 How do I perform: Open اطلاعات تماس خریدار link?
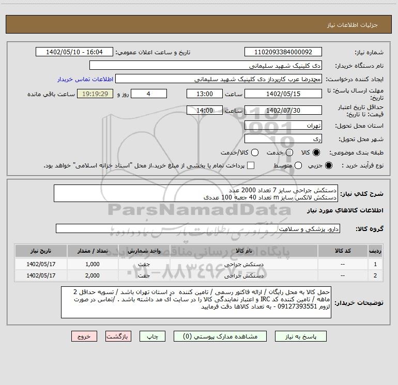(x=85, y=79)
